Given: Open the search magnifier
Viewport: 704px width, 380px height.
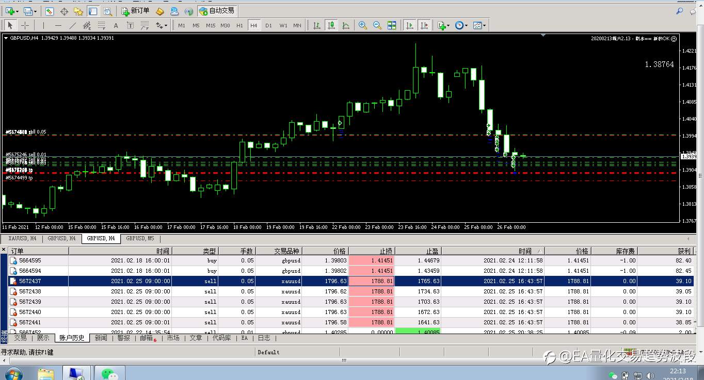Looking at the screenshot, I should point(680,11).
